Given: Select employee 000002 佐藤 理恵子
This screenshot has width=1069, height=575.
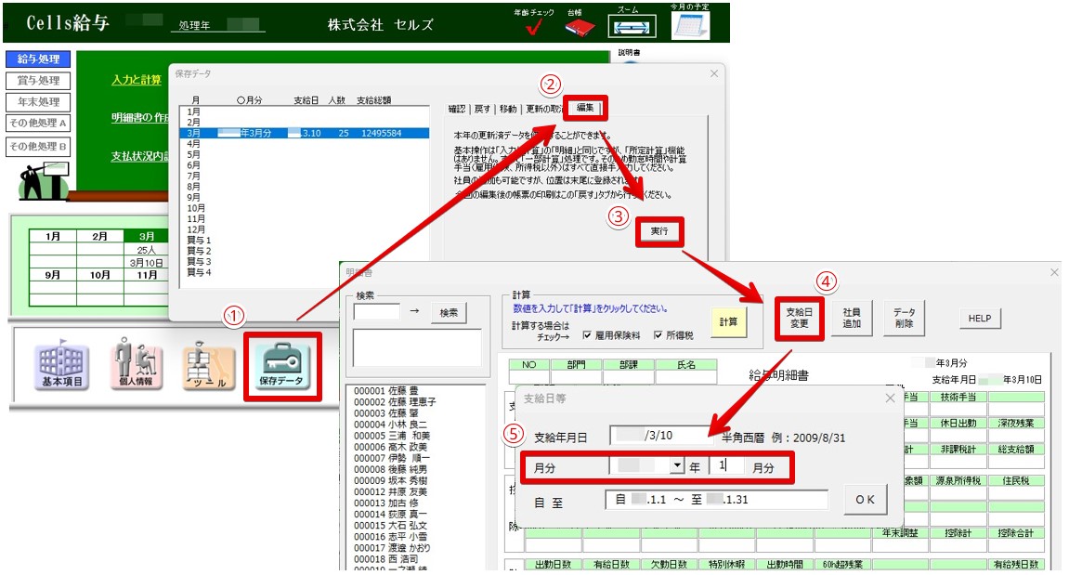Looking at the screenshot, I should pos(395,401).
